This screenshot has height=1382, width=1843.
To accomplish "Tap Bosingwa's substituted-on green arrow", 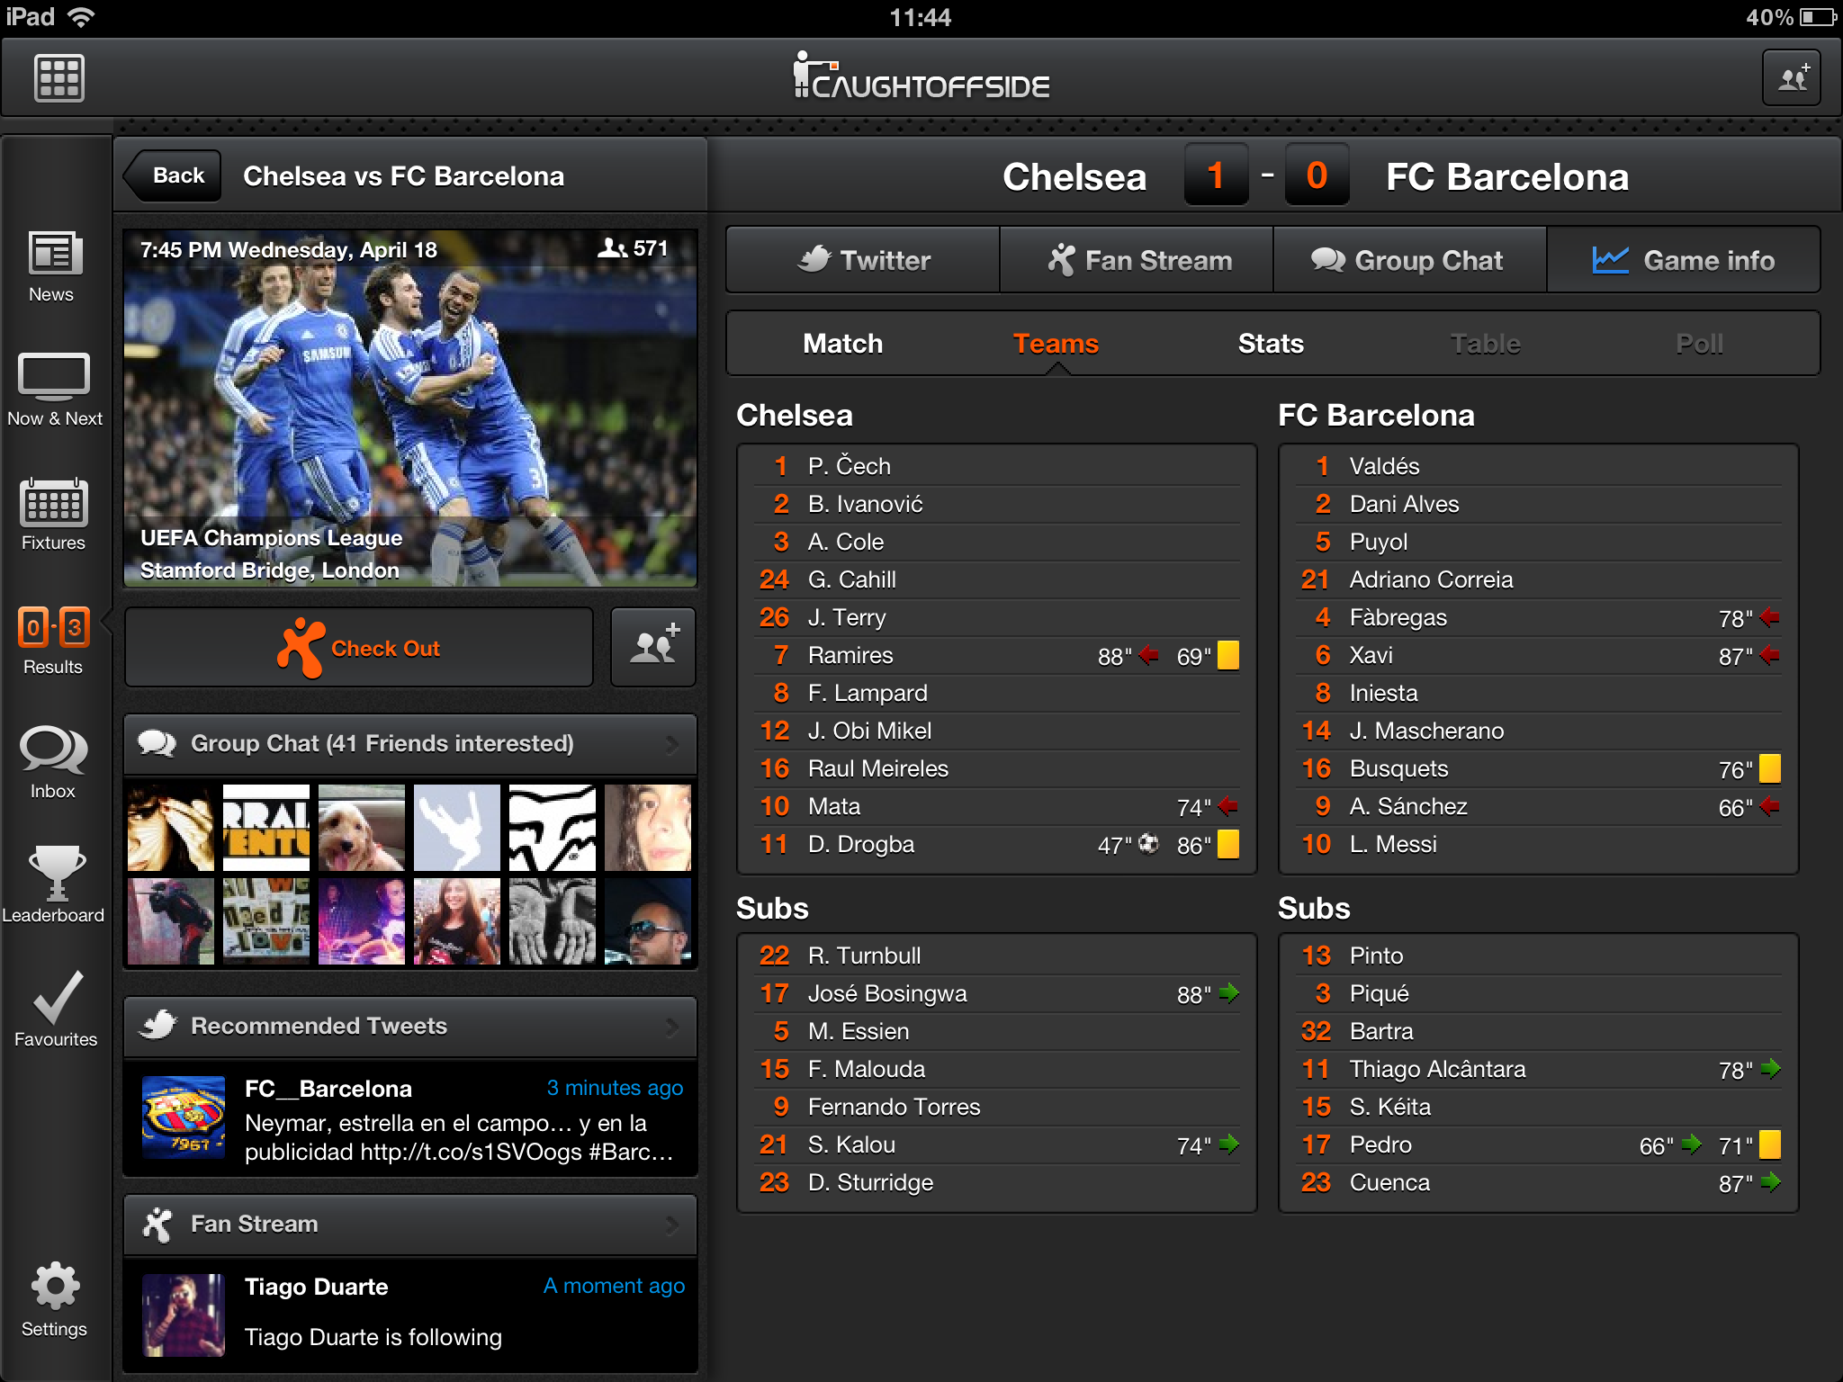I will (x=1228, y=993).
